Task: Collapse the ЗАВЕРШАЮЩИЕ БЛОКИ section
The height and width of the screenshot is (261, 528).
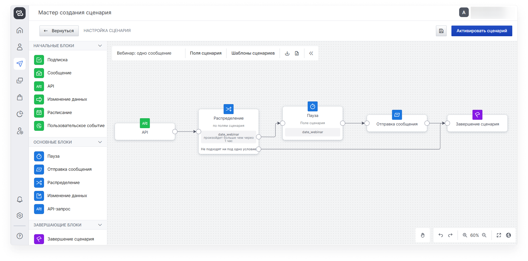Action: [x=100, y=225]
